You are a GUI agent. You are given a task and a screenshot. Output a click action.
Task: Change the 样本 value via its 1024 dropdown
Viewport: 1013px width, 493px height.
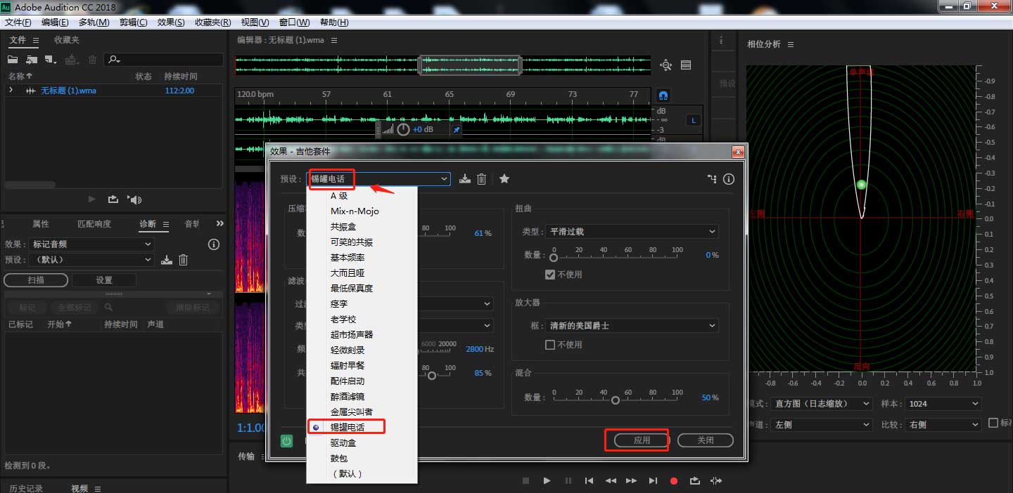tap(943, 403)
